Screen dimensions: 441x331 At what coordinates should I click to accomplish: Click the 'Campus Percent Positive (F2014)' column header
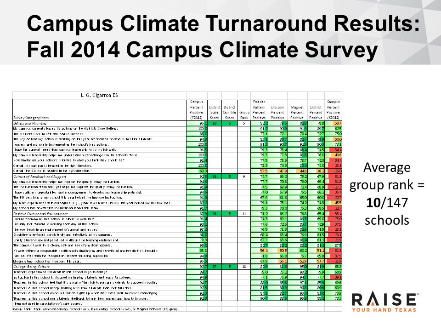[196, 110]
